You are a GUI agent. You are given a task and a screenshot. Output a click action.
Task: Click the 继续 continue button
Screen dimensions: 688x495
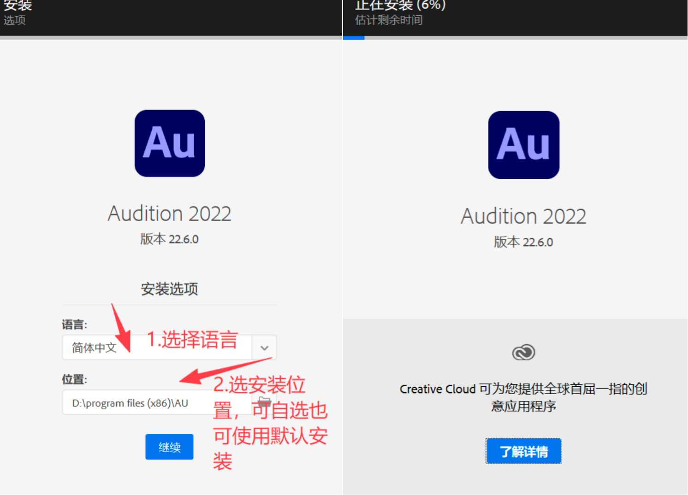tap(169, 447)
